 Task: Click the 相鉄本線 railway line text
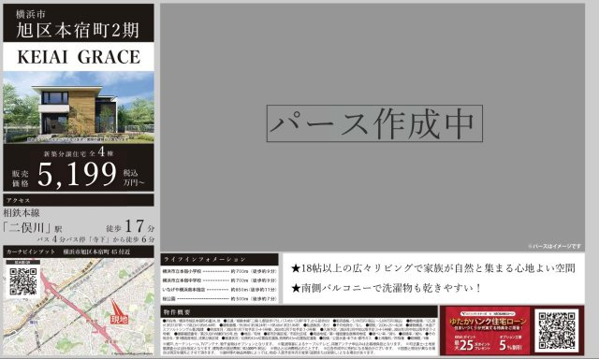pos(22,212)
